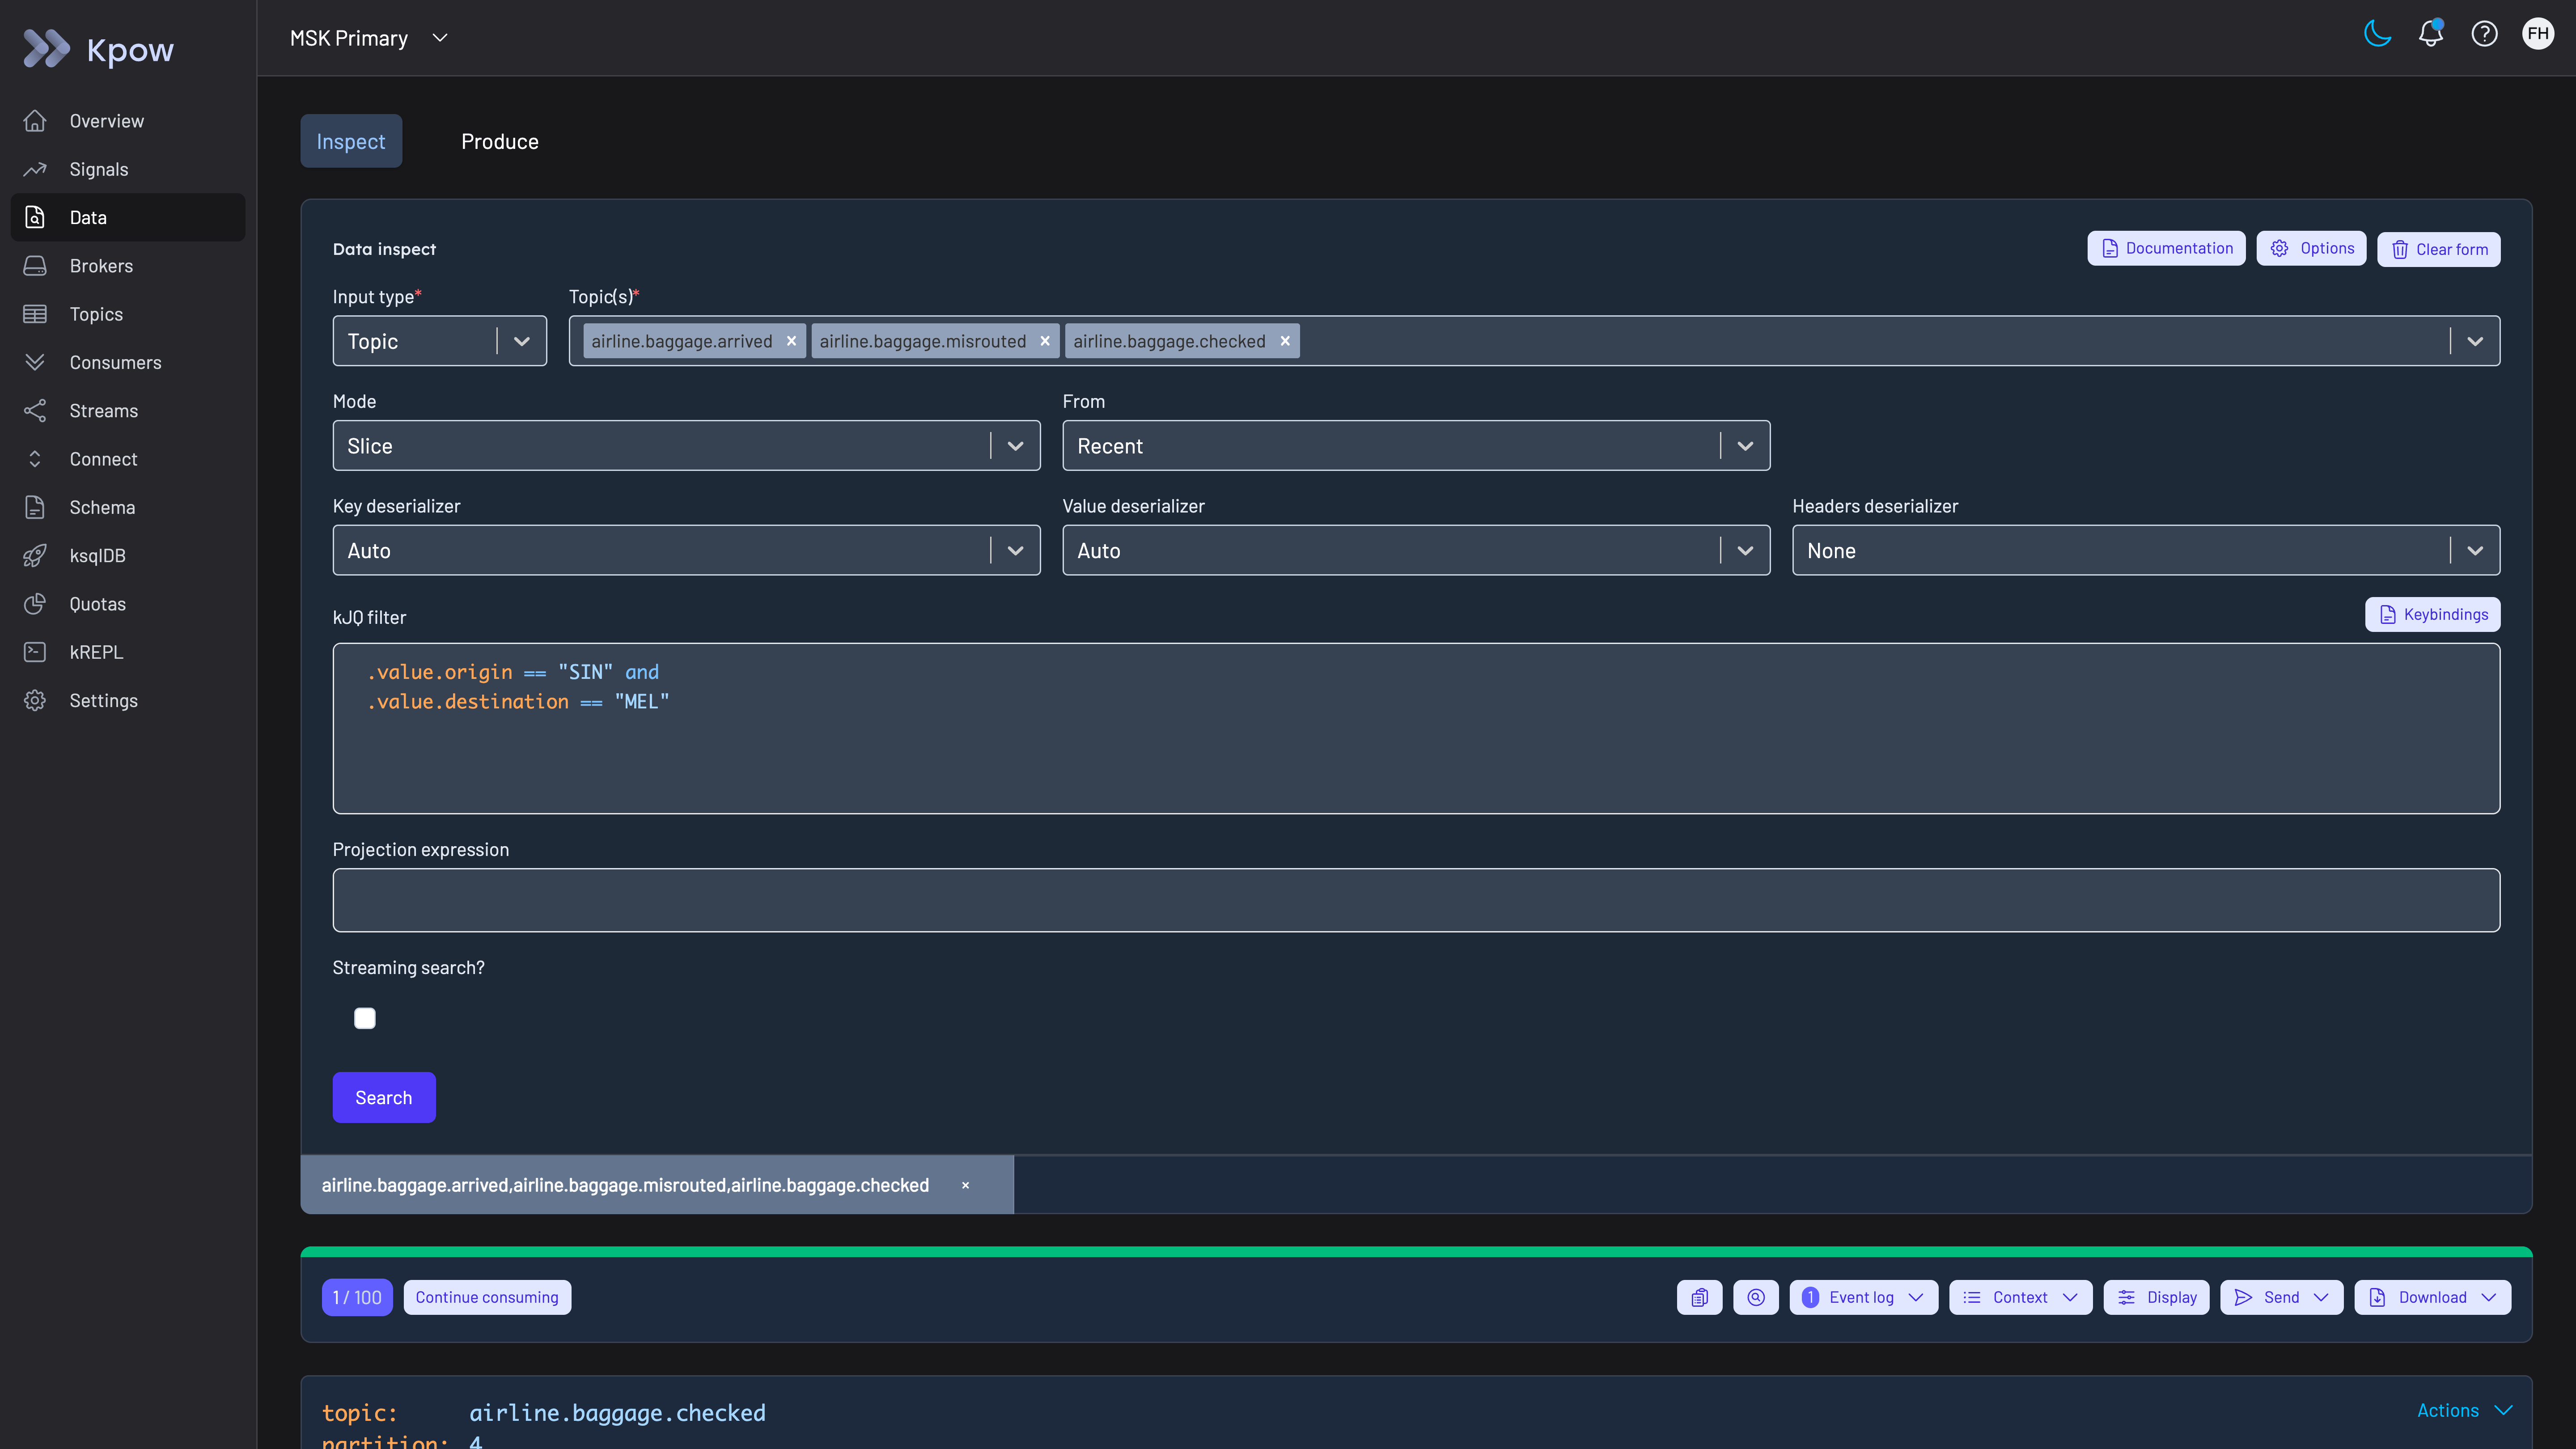
Task: Open the Headers deserializer None dropdown
Action: (x=2146, y=550)
